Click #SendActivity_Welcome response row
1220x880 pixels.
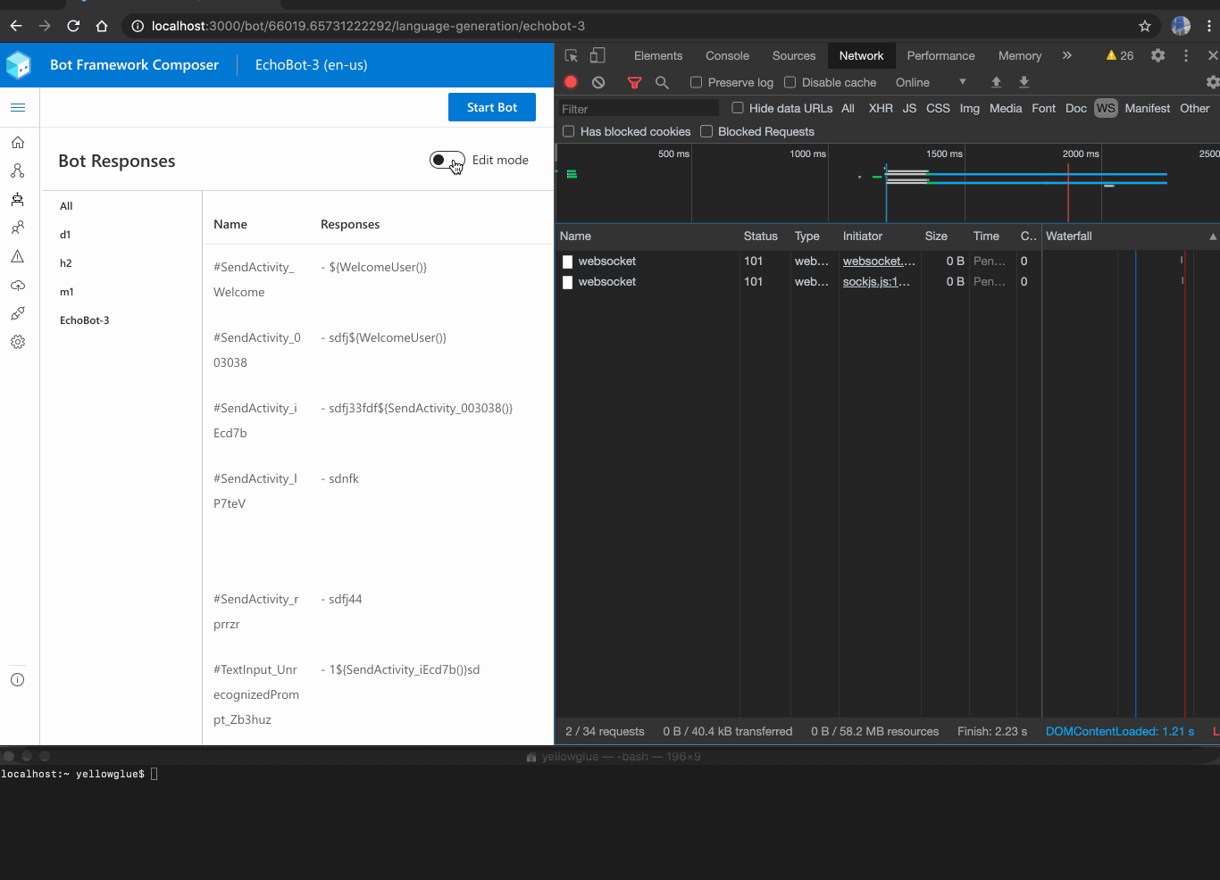coord(378,279)
